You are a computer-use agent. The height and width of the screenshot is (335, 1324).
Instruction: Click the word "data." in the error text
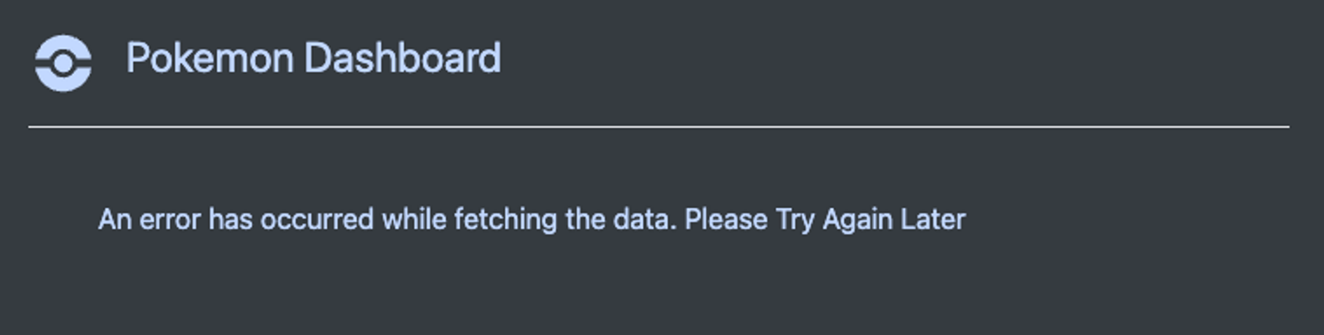tap(645, 219)
